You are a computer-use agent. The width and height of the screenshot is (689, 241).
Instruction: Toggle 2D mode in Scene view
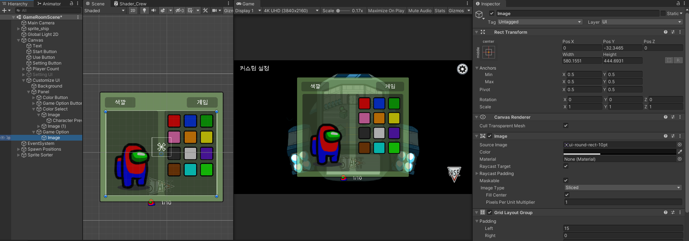pos(133,10)
